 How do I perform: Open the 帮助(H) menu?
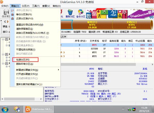coord(57,6)
